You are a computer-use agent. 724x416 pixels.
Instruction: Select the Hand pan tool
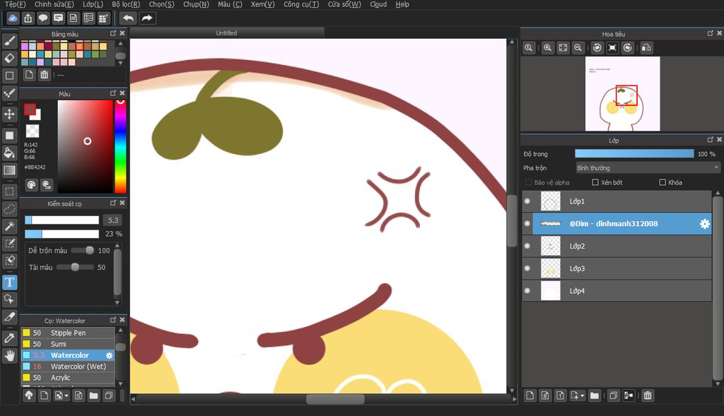tap(10, 355)
